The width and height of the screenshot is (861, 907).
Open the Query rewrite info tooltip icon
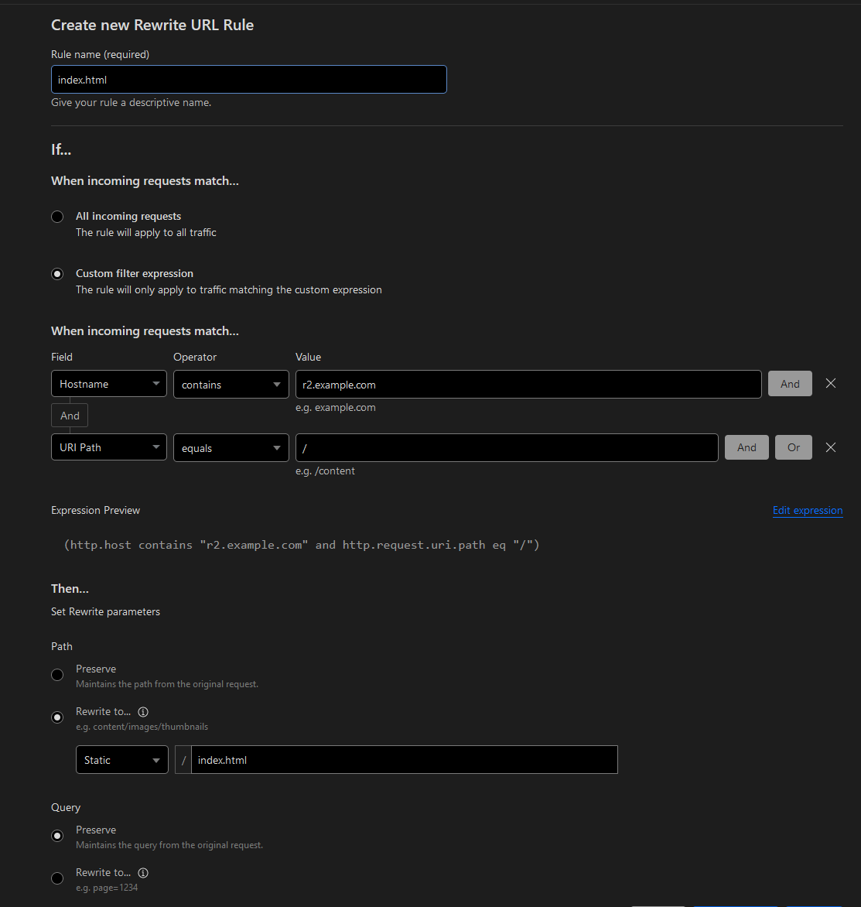coord(143,872)
